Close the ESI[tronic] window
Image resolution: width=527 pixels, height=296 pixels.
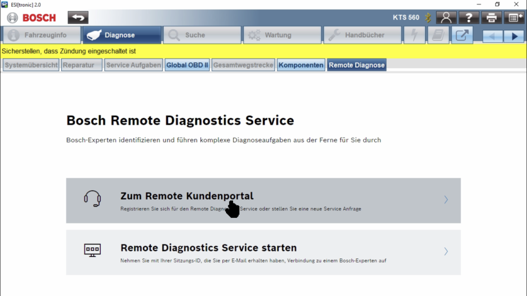point(516,4)
